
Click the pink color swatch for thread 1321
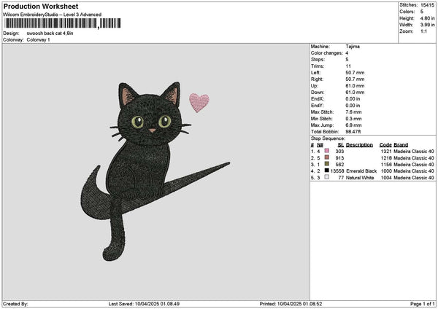click(327, 151)
